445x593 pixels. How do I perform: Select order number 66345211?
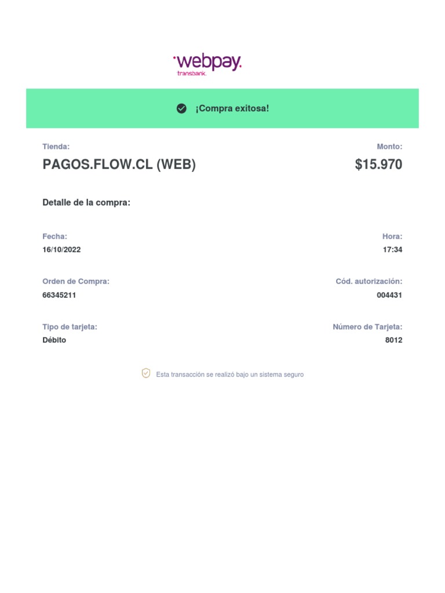coord(59,295)
